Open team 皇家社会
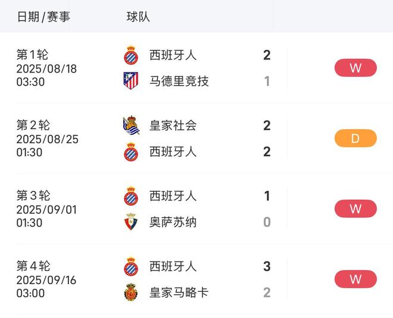 [x=173, y=125]
